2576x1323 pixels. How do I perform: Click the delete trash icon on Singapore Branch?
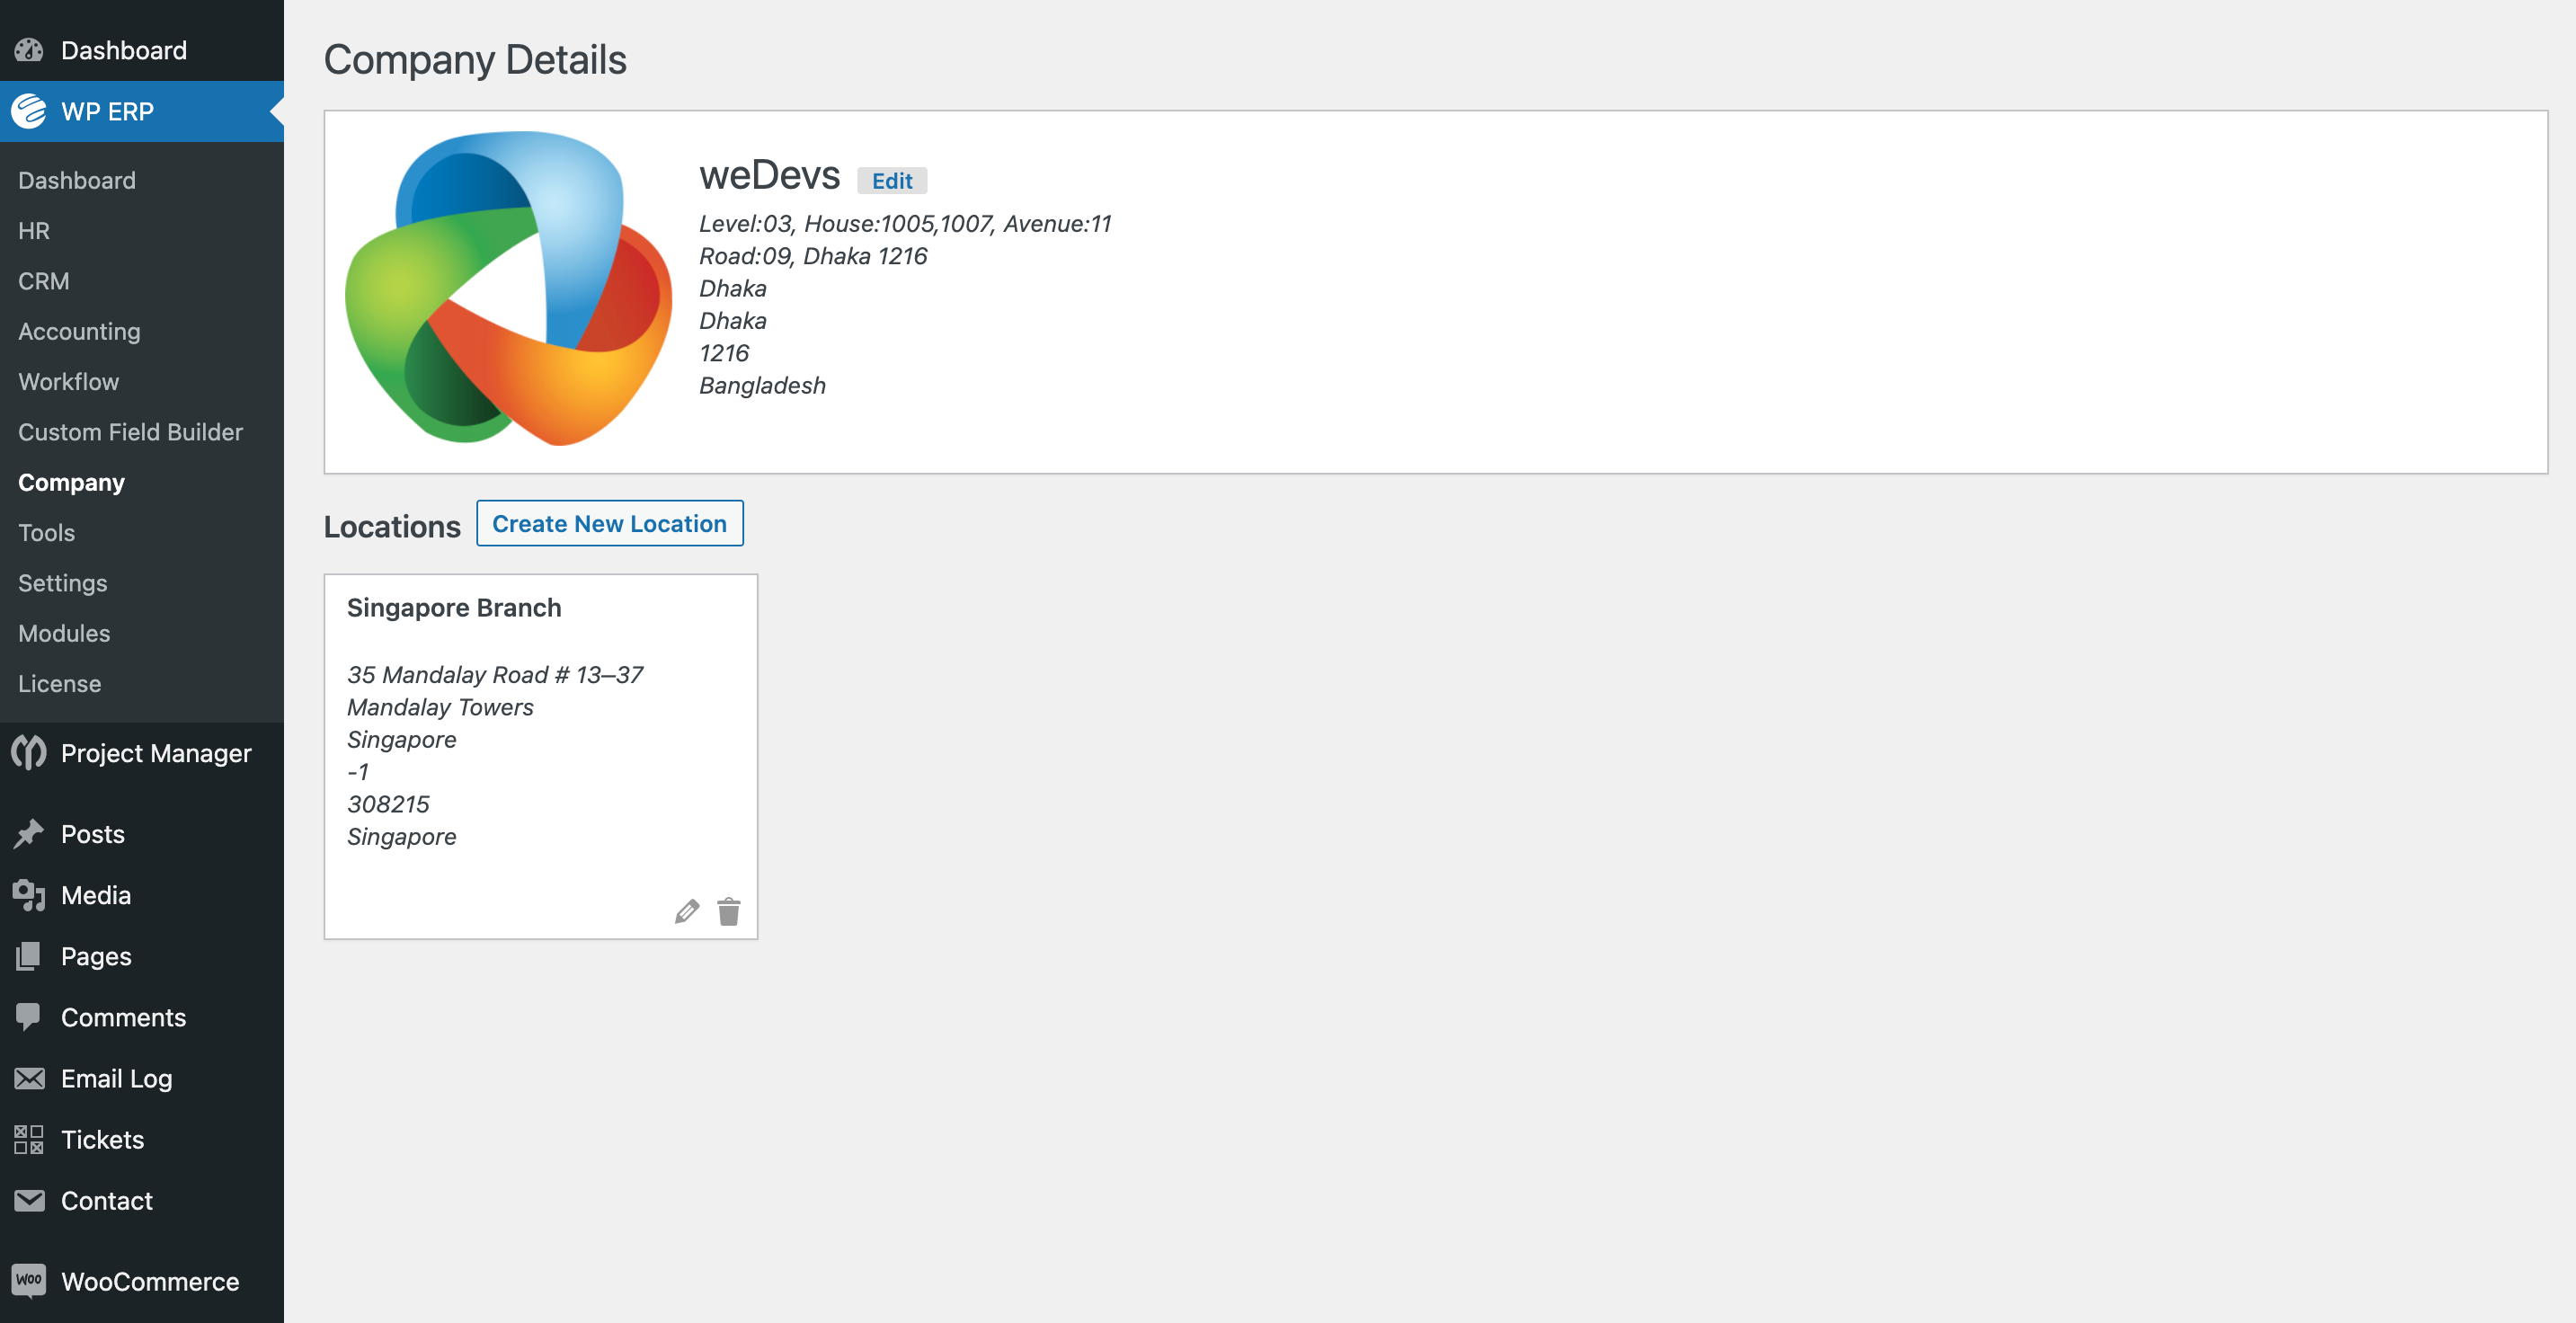click(729, 911)
